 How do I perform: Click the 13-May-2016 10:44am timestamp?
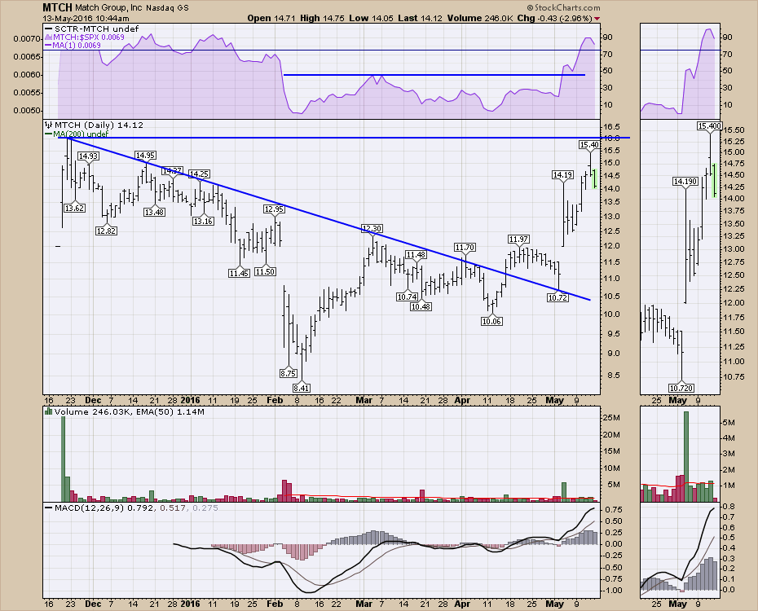coord(86,19)
